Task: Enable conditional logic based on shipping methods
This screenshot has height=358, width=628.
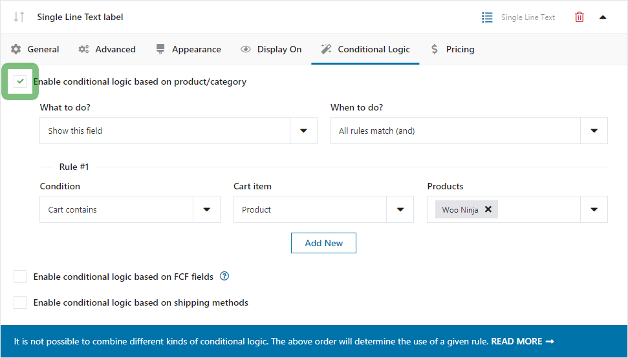Action: (21, 302)
